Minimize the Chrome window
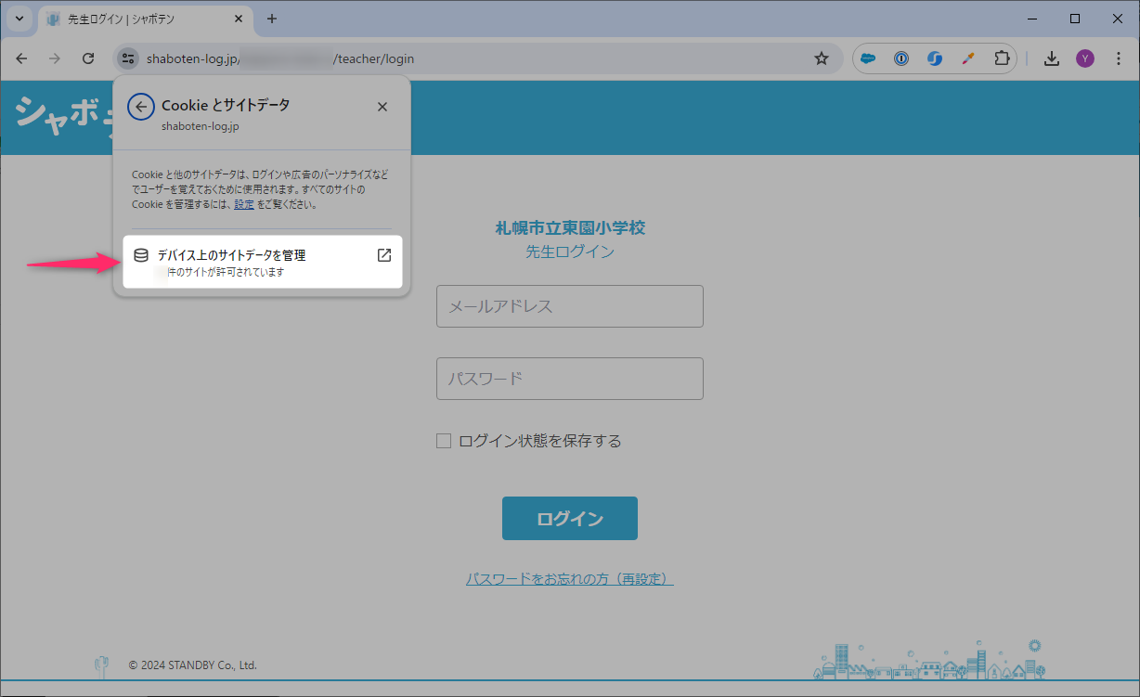The height and width of the screenshot is (697, 1140). click(x=1032, y=19)
